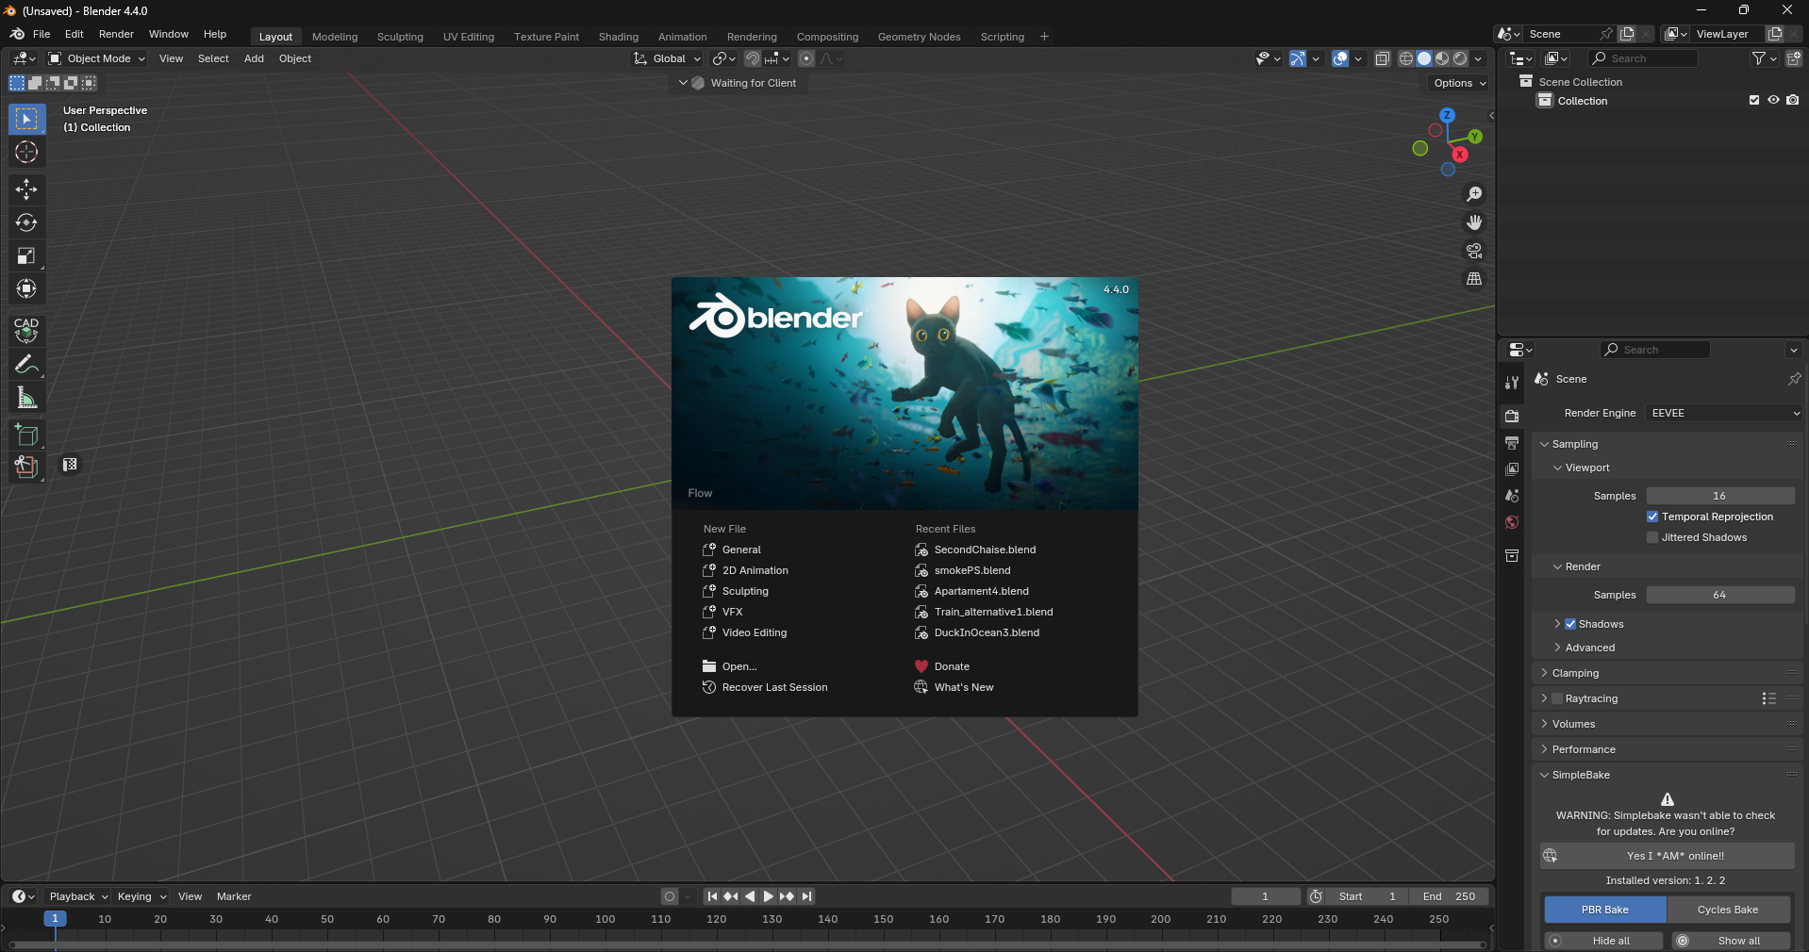Screen dimensions: 1809x952
Task: Open the Object Mode dropdown
Action: point(97,58)
